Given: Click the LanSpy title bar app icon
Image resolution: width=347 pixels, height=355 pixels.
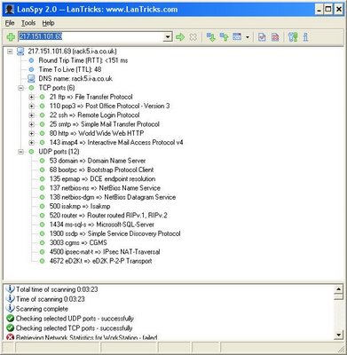Looking at the screenshot, I should 10,10.
